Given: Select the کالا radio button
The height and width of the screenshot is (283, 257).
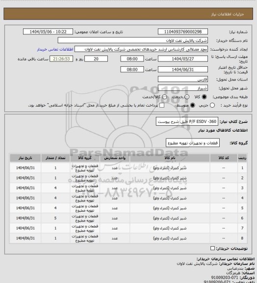Looking at the screenshot, I should pyautogui.click(x=204, y=97).
